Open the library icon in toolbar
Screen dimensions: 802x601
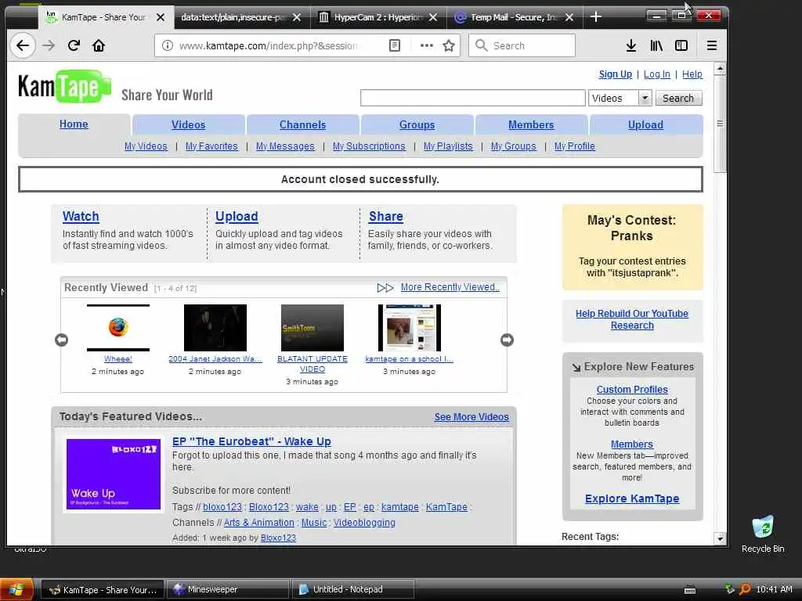click(656, 45)
